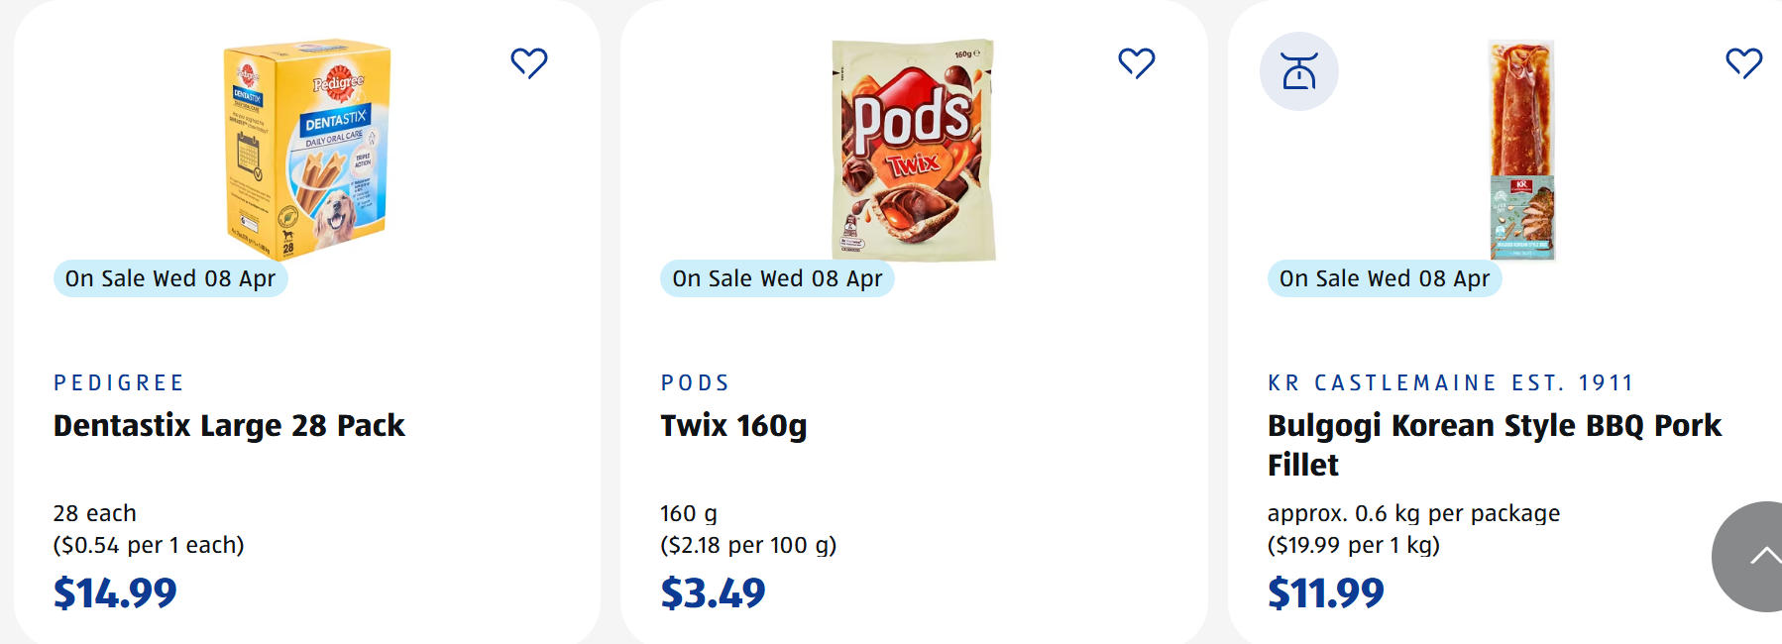Click the PODS brand label
Screen dimensions: 1782x644
tap(695, 383)
